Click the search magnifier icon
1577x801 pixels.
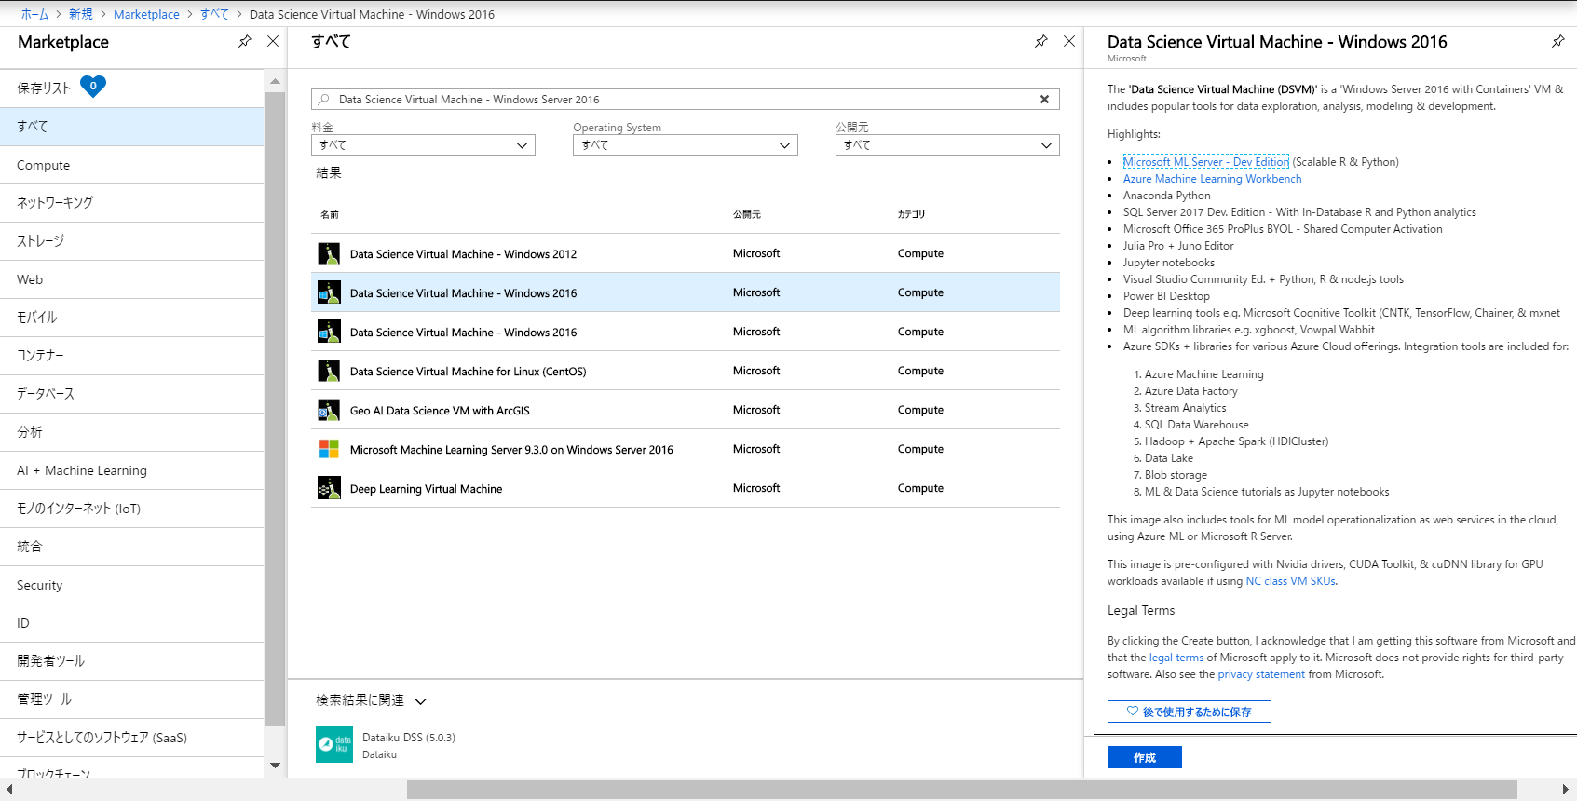[323, 100]
